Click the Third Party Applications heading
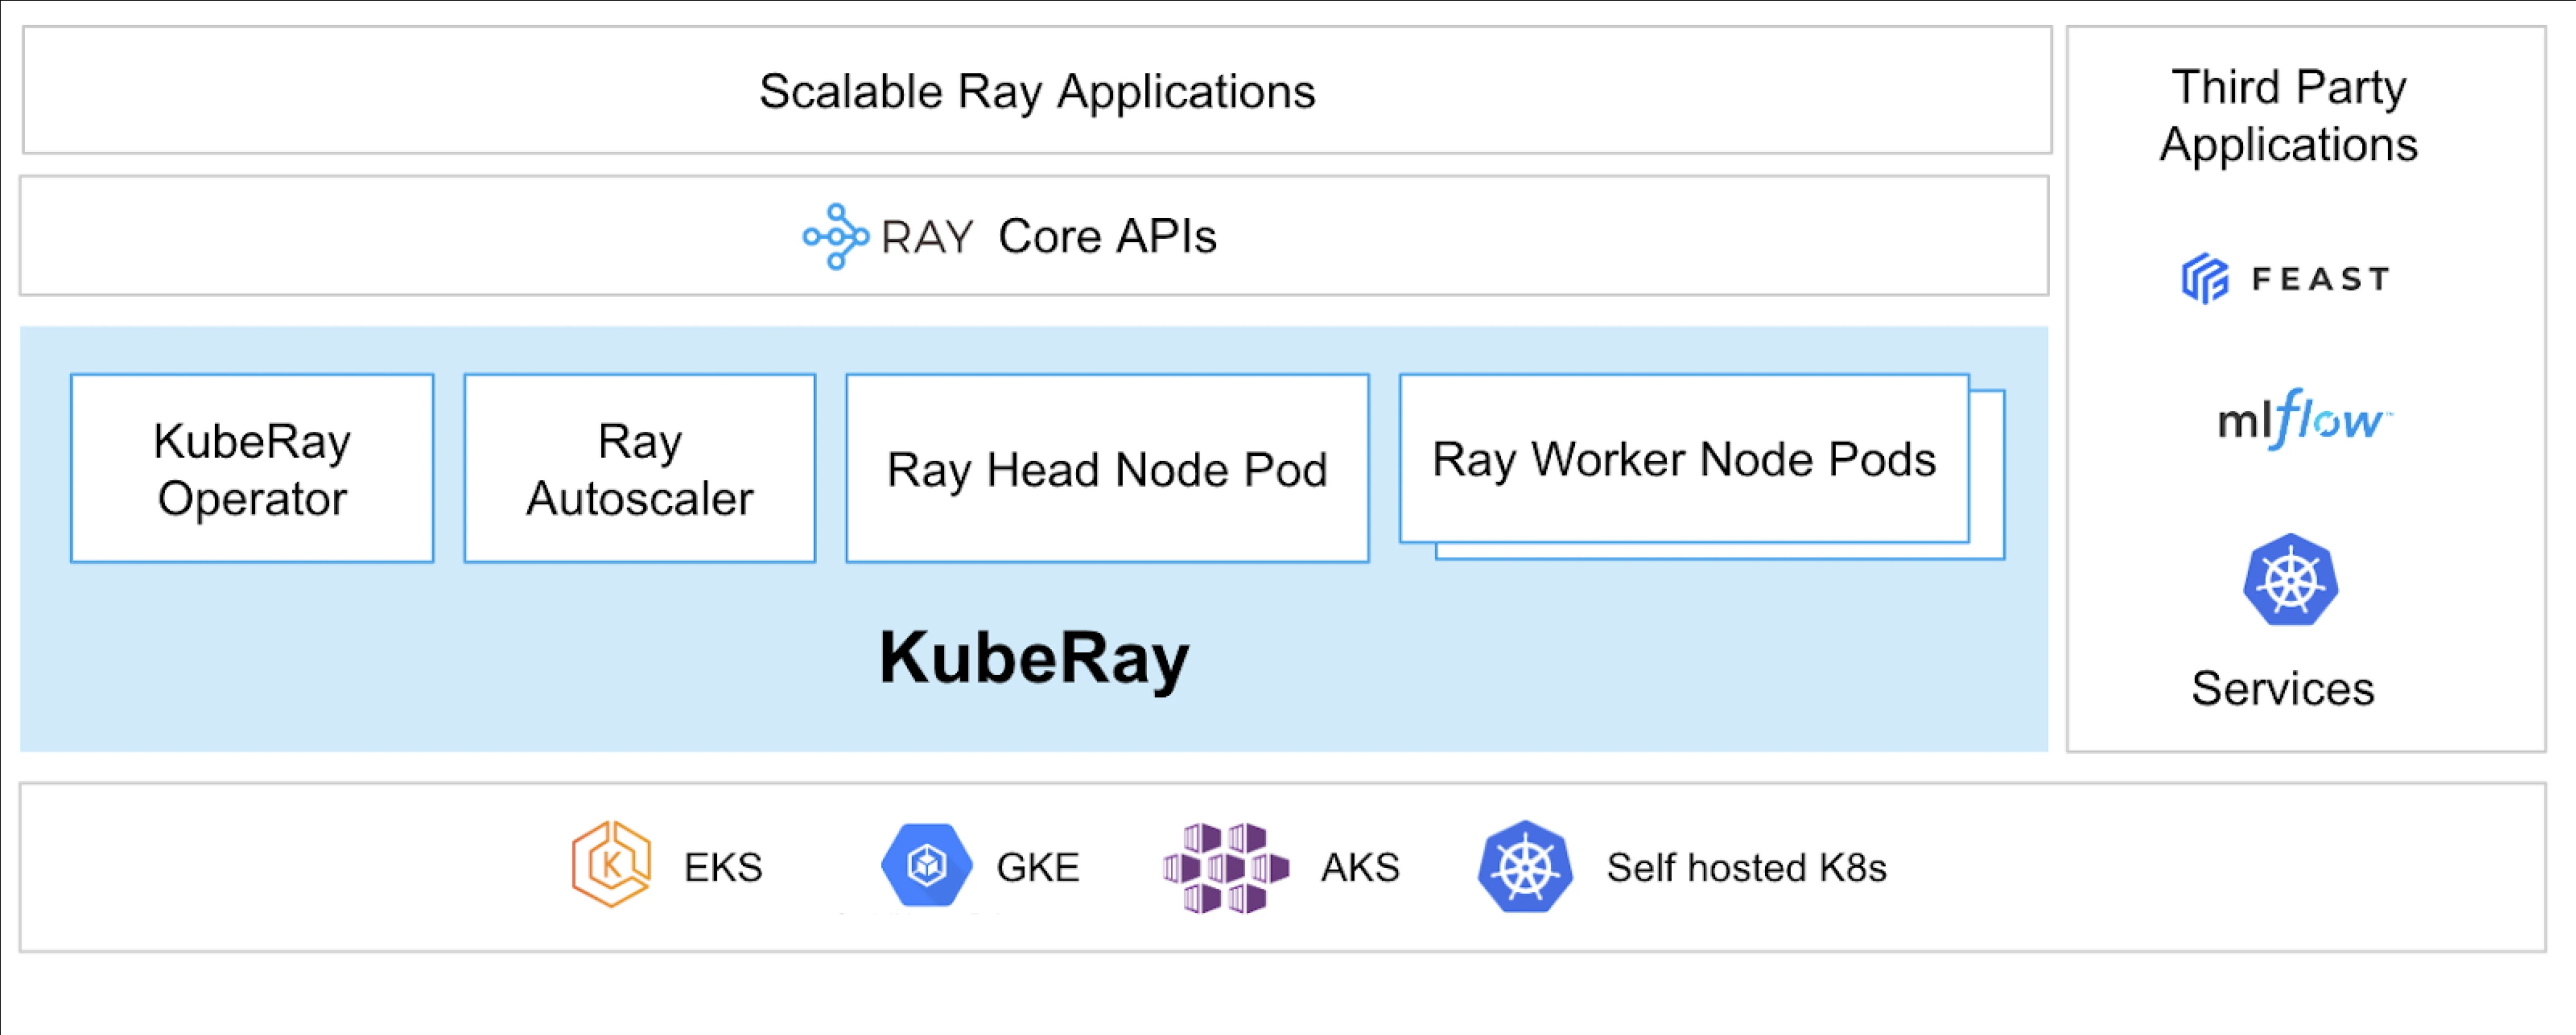Screen dimensions: 2576x1035 click(2288, 115)
